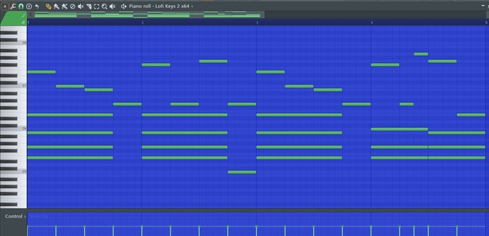Click the overview scrollbar at top
This screenshot has width=489, height=236.
tap(147, 15)
